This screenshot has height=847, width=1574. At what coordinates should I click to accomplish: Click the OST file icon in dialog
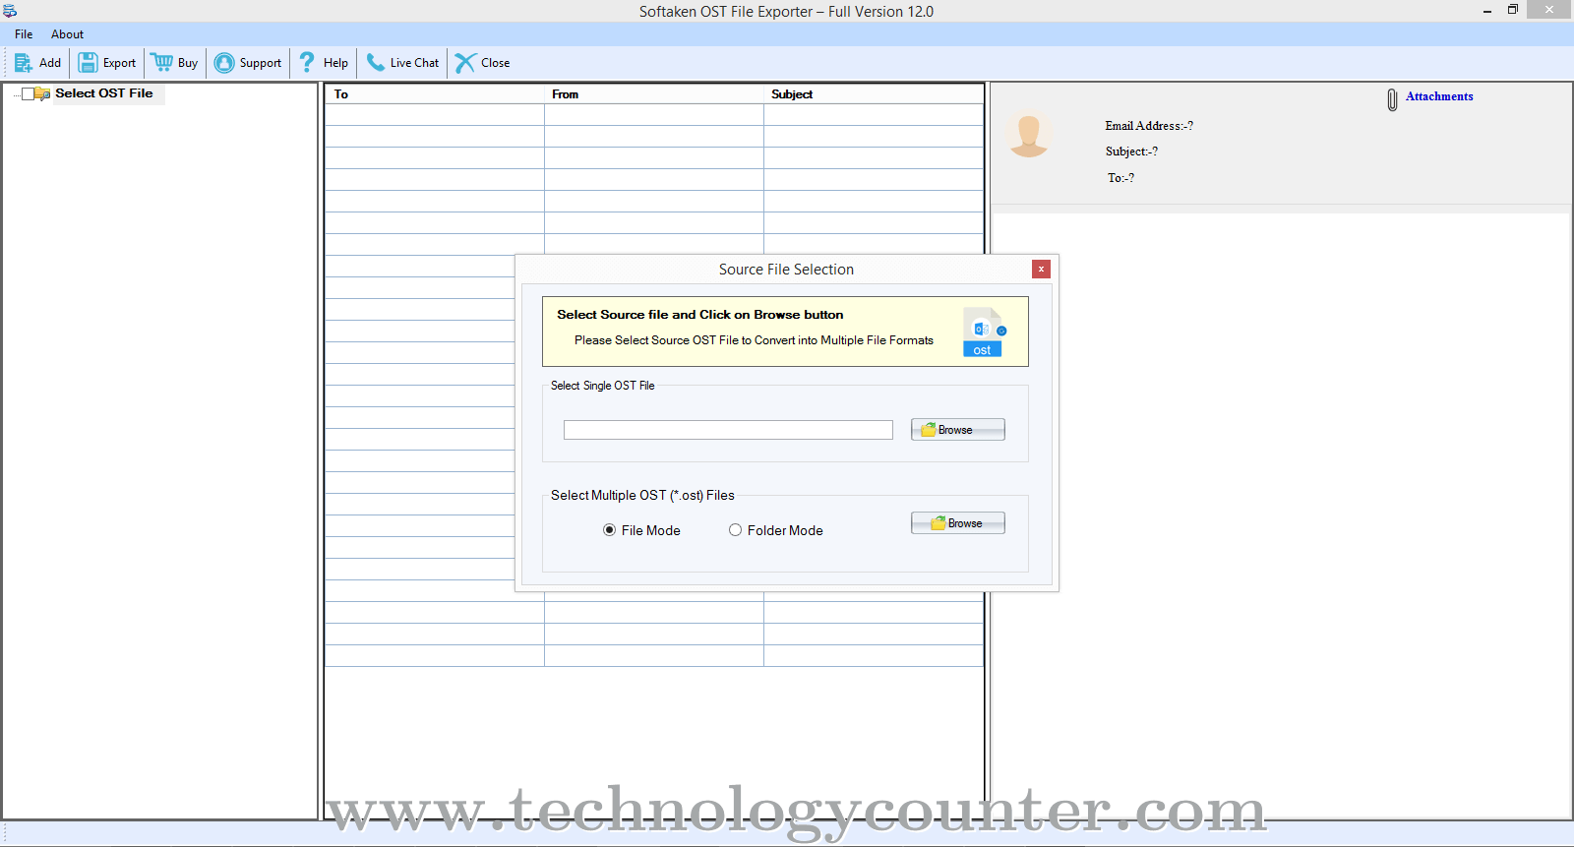coord(984,333)
